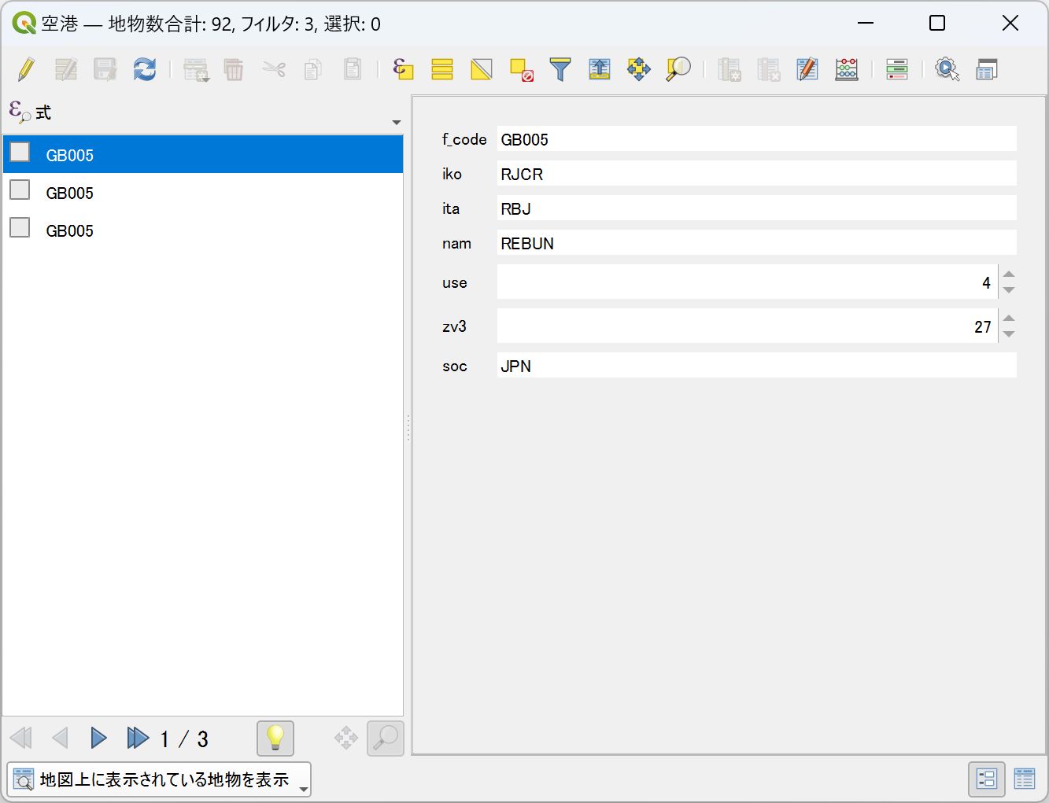This screenshot has width=1049, height=803.
Task: Click the Deselect all features icon
Action: click(521, 69)
